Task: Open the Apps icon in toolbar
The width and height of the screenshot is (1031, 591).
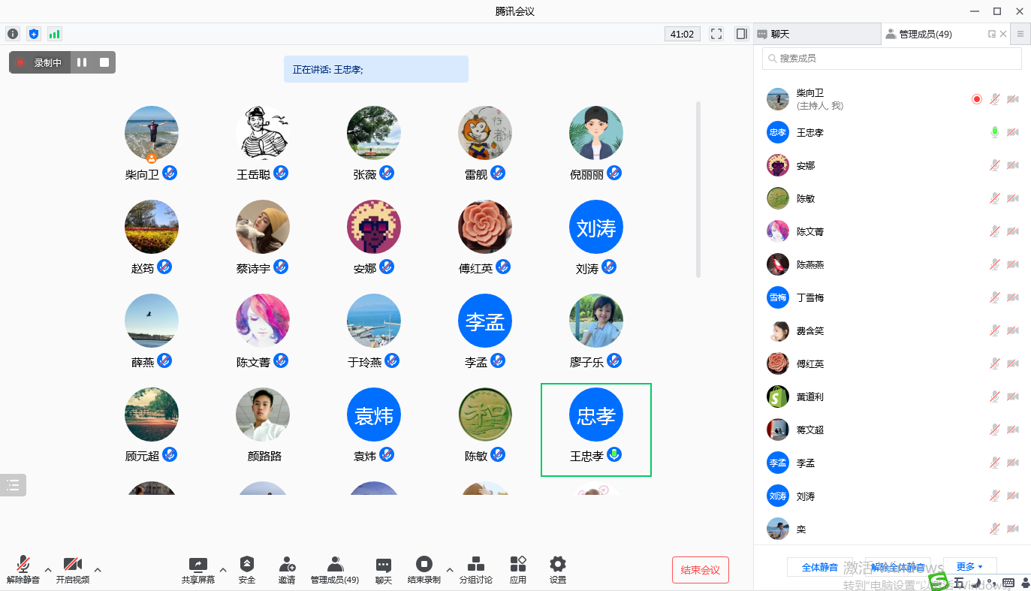Action: pyautogui.click(x=517, y=570)
